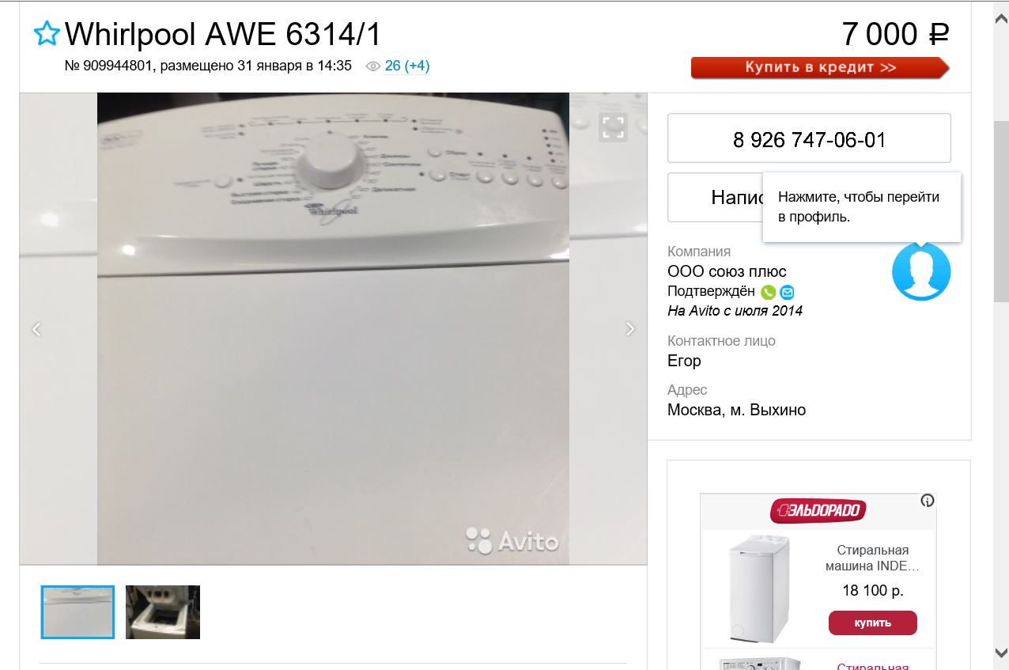Open fullscreen photo view icon
The image size is (1009, 670).
pyautogui.click(x=613, y=127)
